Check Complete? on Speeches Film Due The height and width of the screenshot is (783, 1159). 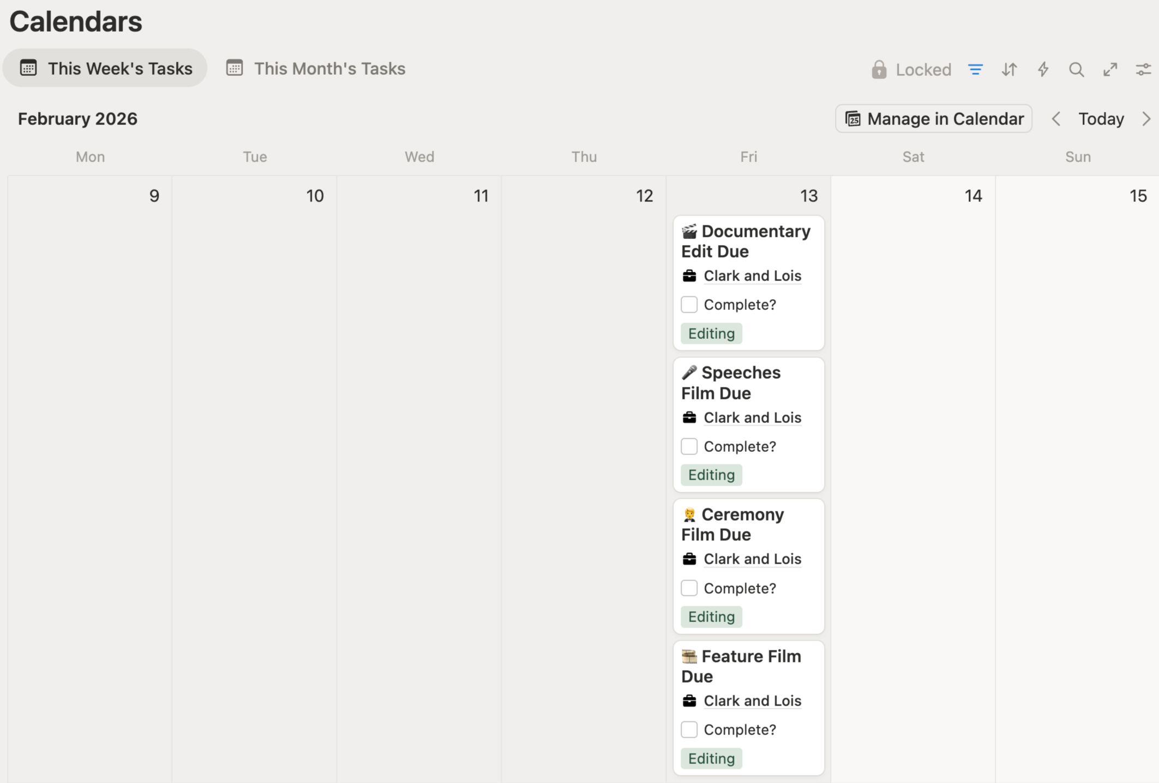point(689,446)
